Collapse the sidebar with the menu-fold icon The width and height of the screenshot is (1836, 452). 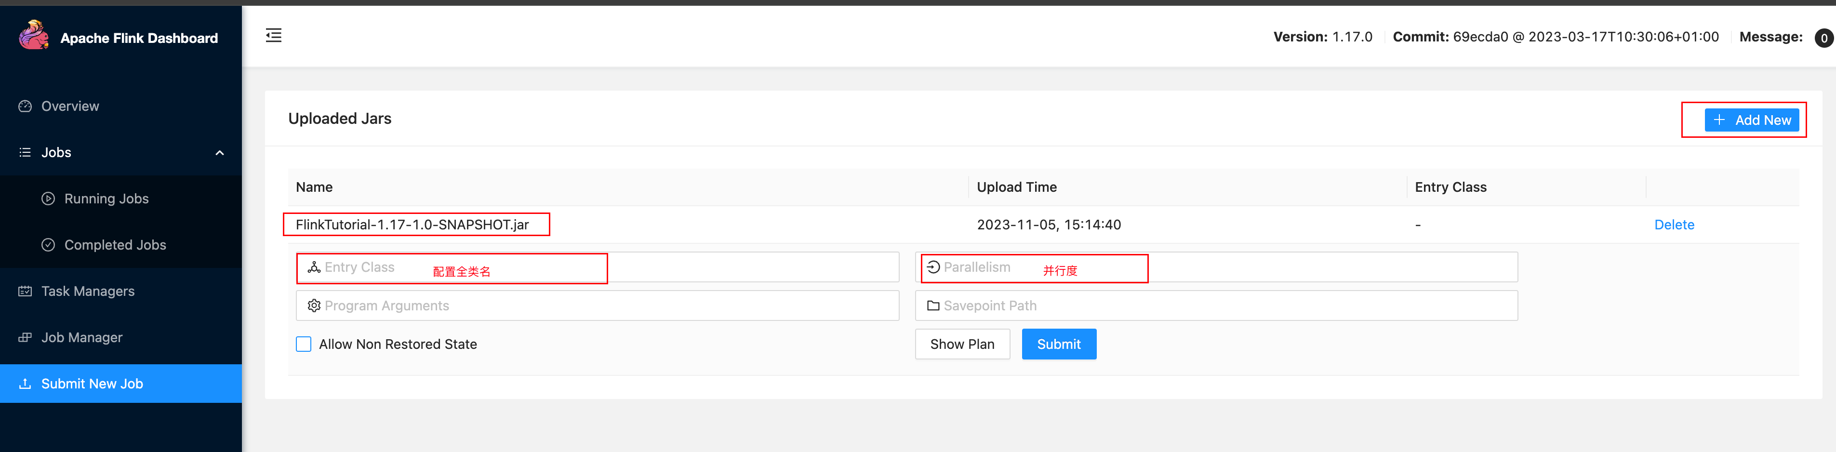pyautogui.click(x=274, y=36)
